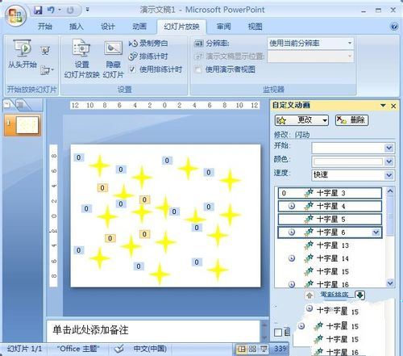Switch to the 插入 ribbon tab
The width and height of the screenshot is (403, 356).
pyautogui.click(x=77, y=27)
